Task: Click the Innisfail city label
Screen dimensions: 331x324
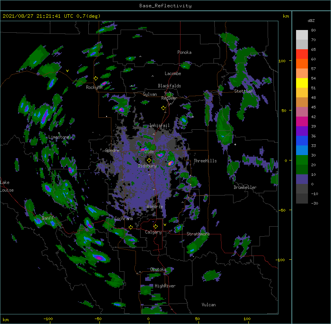Action: tap(159, 125)
